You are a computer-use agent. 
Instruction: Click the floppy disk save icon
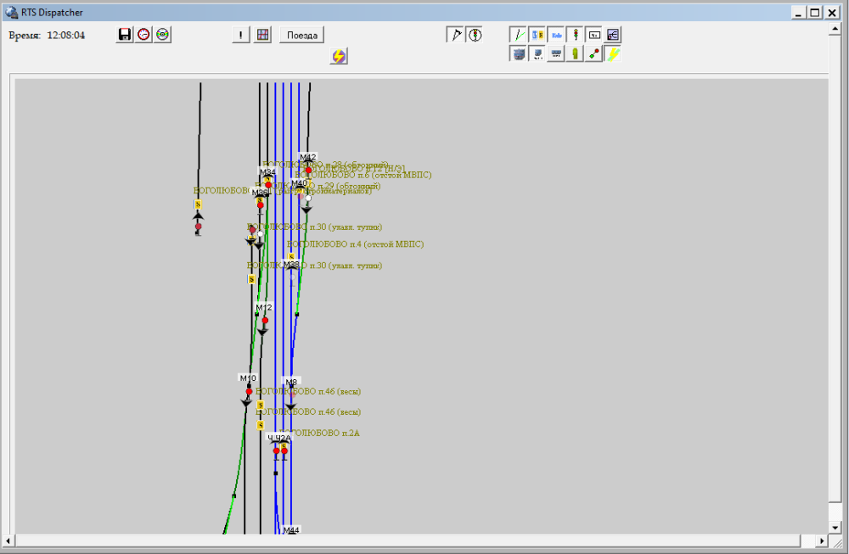[x=125, y=35]
